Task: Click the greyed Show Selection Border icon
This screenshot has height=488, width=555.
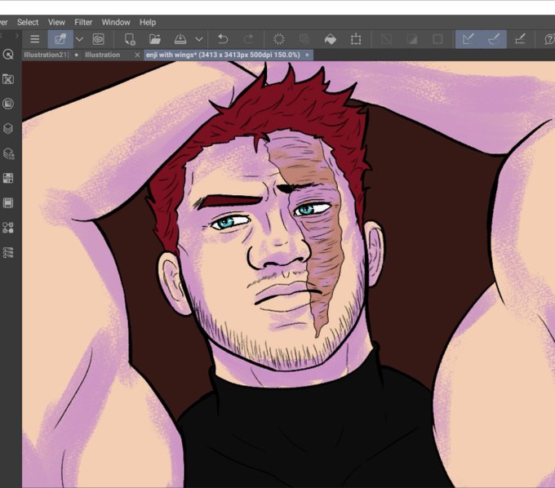Action: pyautogui.click(x=437, y=39)
